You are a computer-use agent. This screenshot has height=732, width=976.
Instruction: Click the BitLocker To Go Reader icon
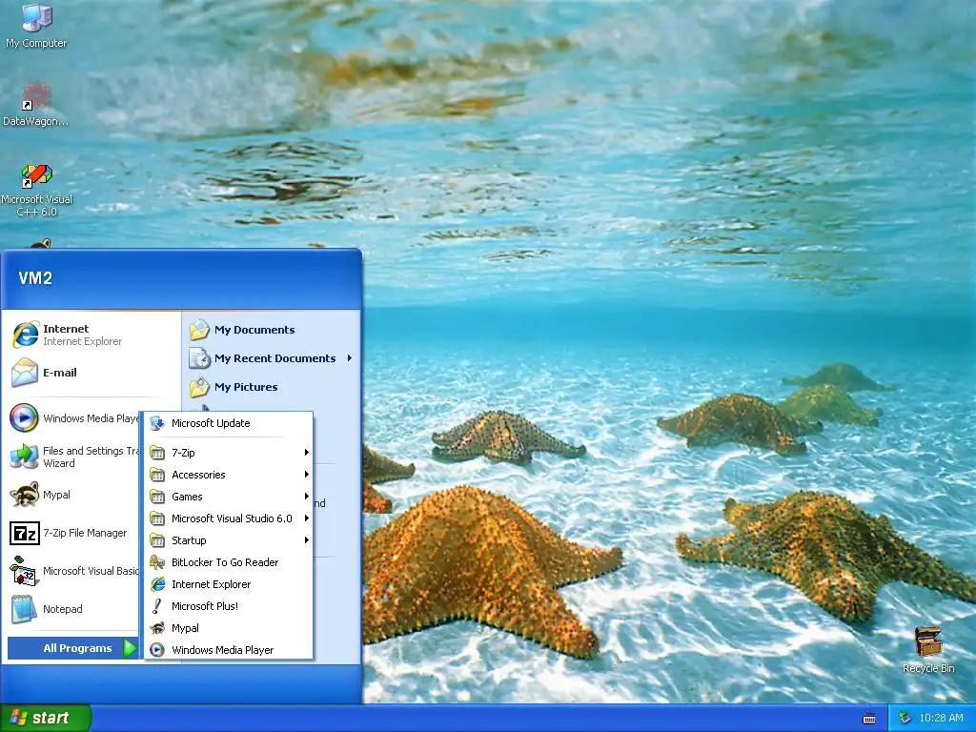(x=157, y=562)
